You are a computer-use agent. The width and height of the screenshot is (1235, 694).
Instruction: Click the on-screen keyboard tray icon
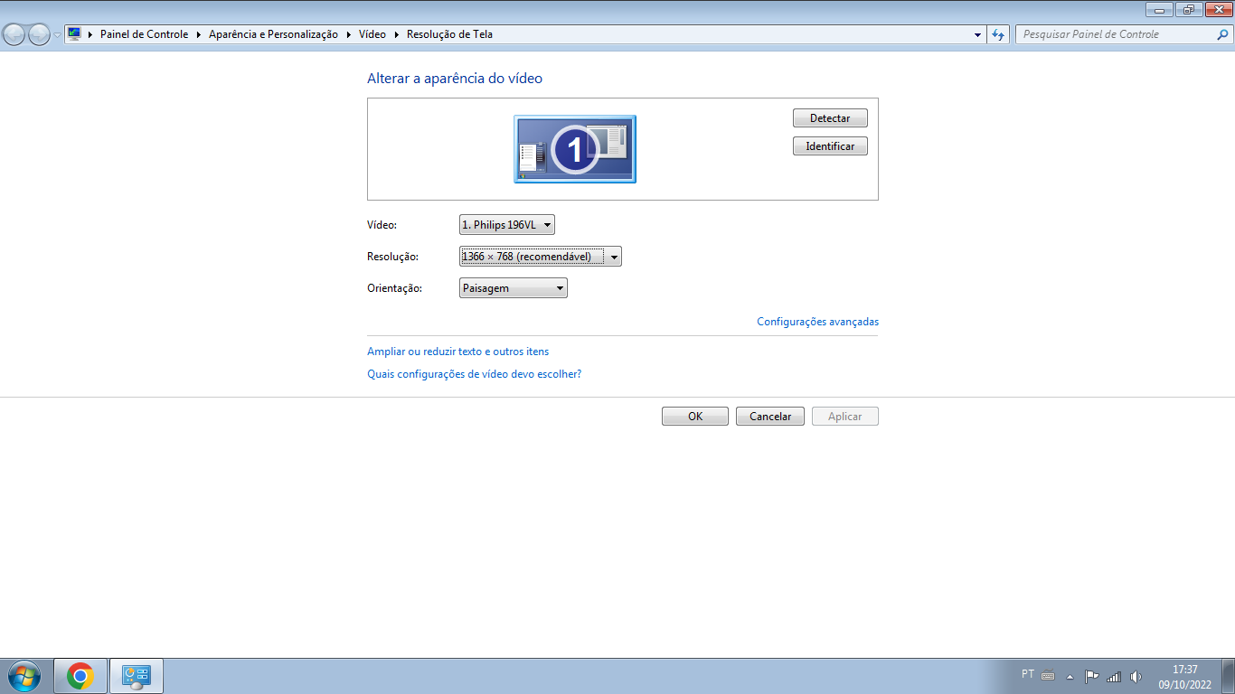pos(1049,675)
